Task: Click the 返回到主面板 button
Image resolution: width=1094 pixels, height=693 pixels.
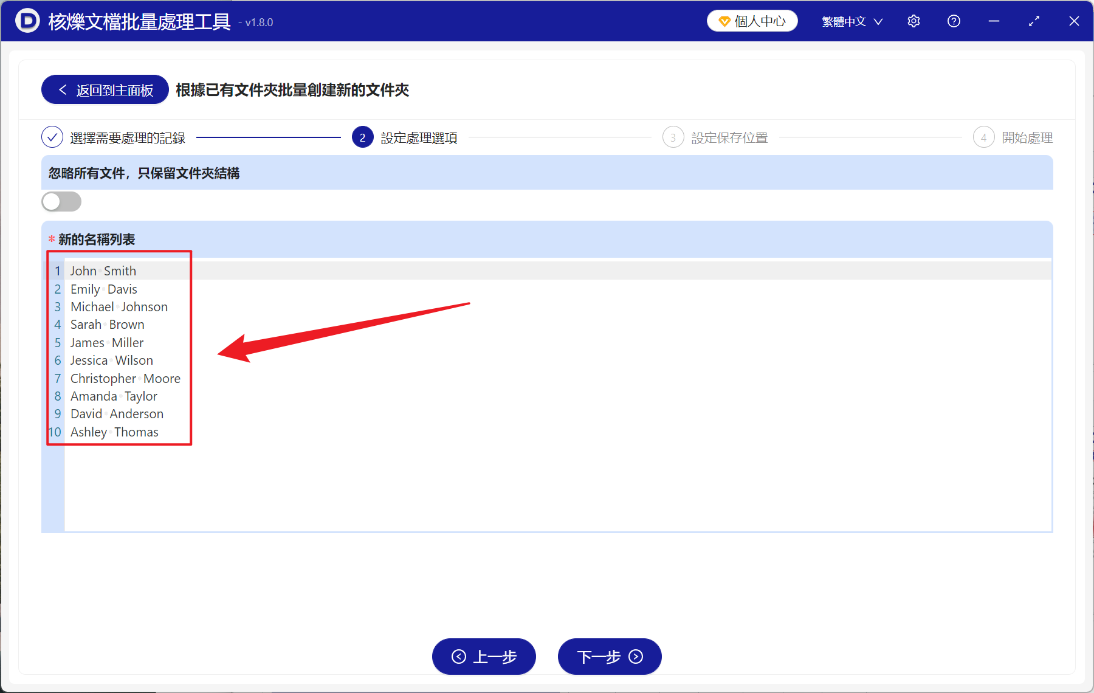Action: [104, 89]
